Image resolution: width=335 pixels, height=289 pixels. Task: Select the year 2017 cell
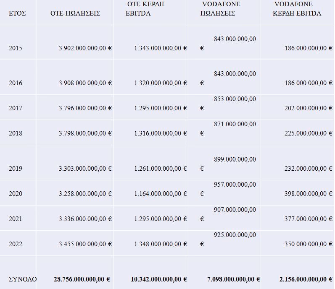tap(16, 108)
